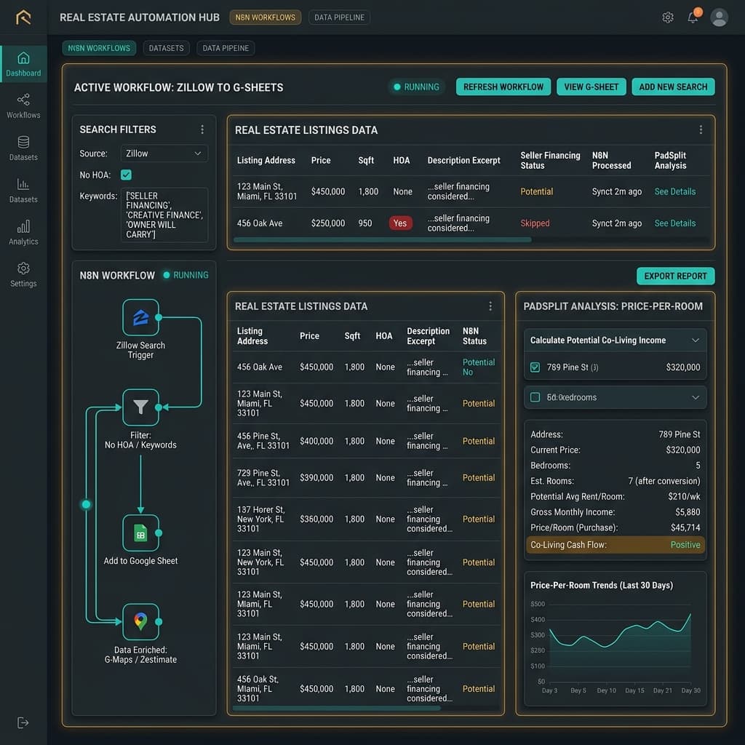Image resolution: width=745 pixels, height=745 pixels.
Task: Open Workflows in the sidebar
Action: tap(23, 106)
